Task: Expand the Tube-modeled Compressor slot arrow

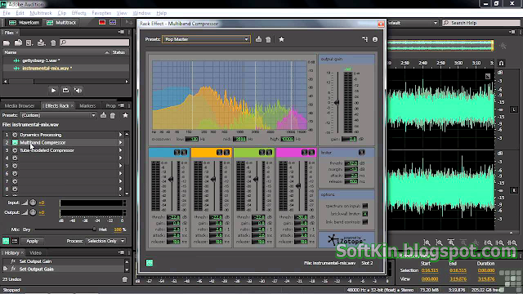Action: [120, 150]
